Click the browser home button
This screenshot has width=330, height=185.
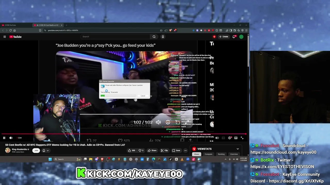(14, 30)
